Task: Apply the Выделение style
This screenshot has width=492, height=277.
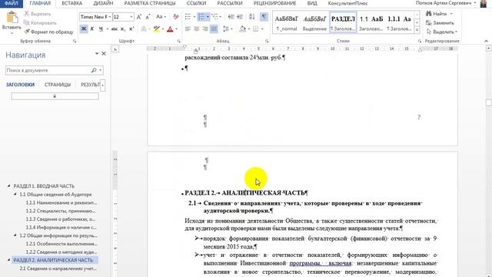Action: (x=314, y=23)
